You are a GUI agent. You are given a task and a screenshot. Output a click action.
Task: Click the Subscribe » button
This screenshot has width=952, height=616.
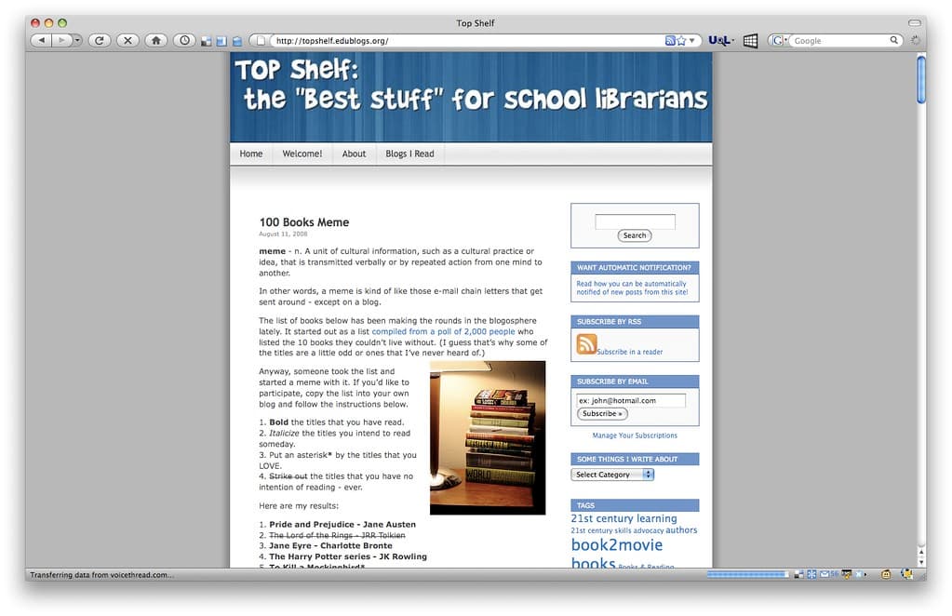pyautogui.click(x=602, y=414)
